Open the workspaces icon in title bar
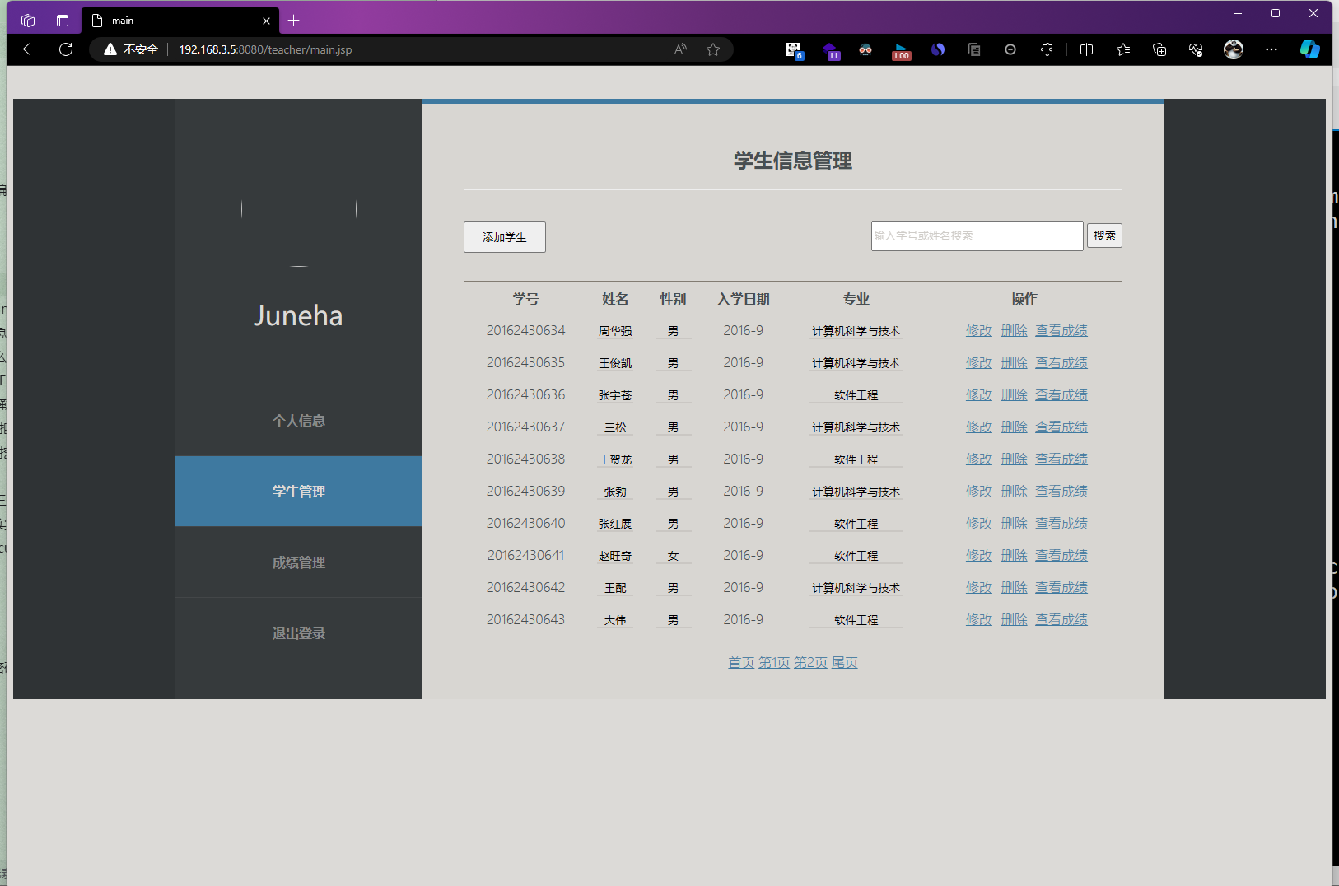Viewport: 1339px width, 886px height. (x=28, y=21)
